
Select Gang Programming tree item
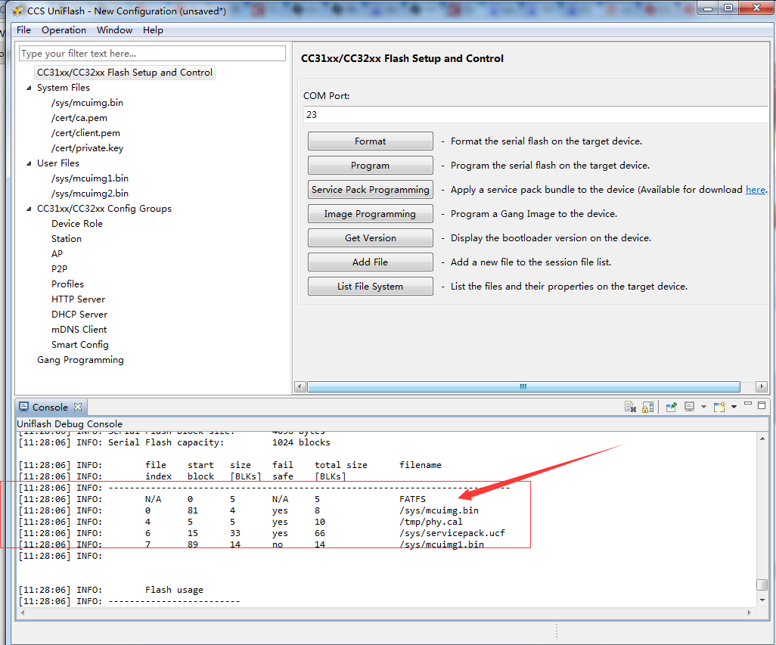click(80, 360)
